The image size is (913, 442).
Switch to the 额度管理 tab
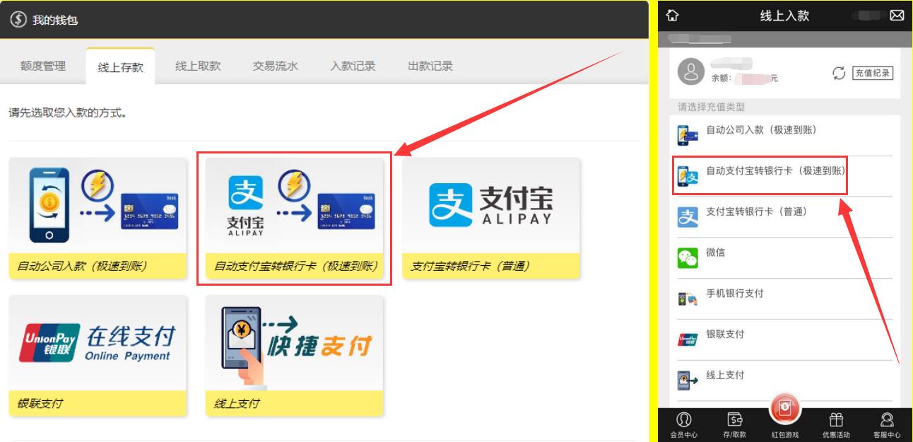(x=43, y=66)
